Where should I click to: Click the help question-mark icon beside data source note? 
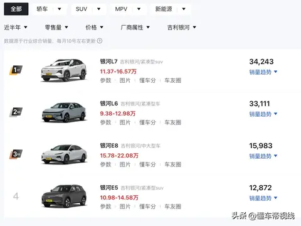pos(100,41)
